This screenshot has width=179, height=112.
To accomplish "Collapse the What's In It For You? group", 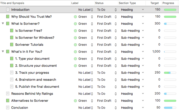I will pyautogui.click(x=3, y=51).
